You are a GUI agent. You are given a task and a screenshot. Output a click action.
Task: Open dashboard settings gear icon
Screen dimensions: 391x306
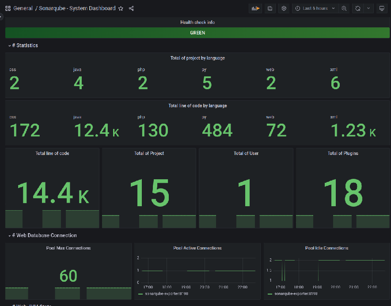coord(284,8)
